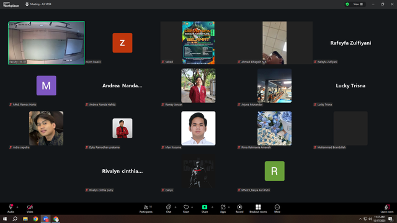Click the green Share screen button
This screenshot has height=223, width=397.
pyautogui.click(x=205, y=209)
